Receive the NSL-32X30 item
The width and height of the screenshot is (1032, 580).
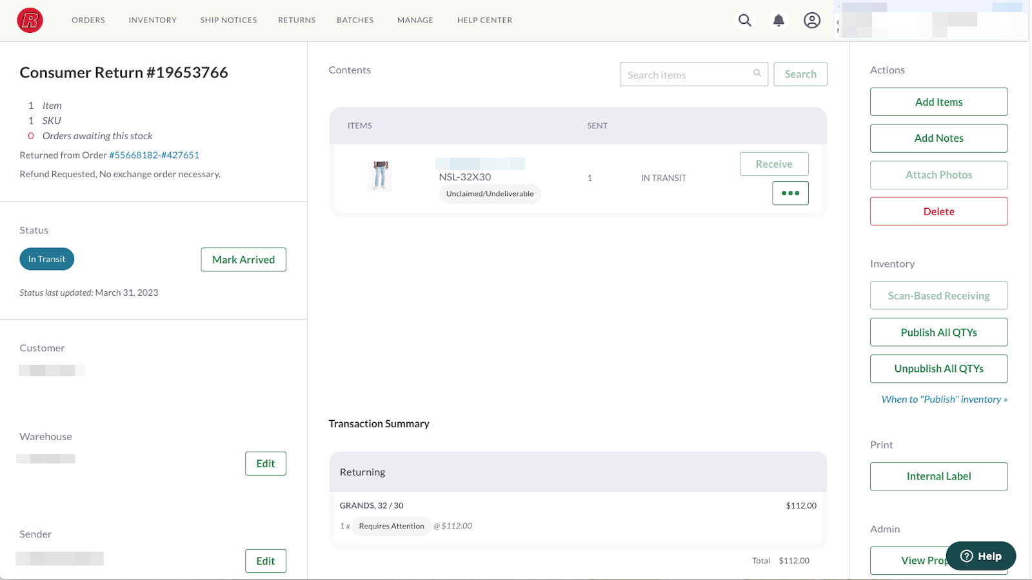click(773, 164)
